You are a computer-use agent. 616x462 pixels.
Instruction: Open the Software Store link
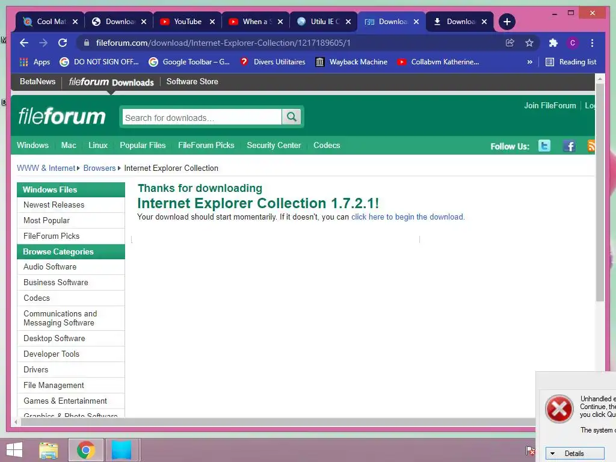click(x=192, y=81)
